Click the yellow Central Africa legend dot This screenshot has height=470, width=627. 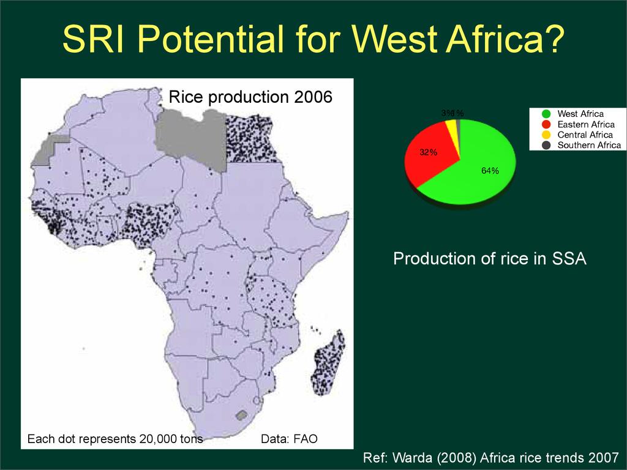[546, 135]
